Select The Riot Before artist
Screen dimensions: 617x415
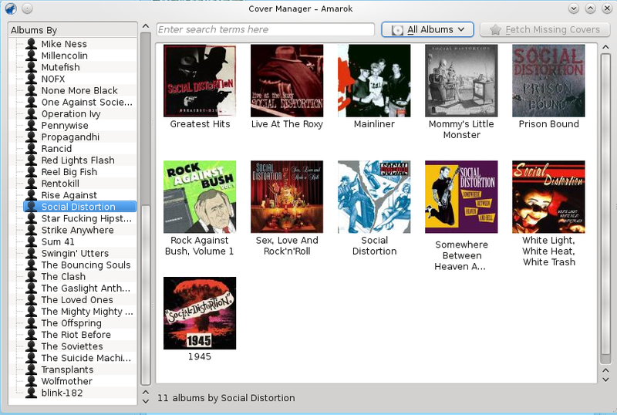(80, 335)
